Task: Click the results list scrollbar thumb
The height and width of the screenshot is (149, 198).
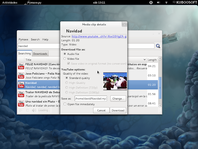Action: pos(160,88)
